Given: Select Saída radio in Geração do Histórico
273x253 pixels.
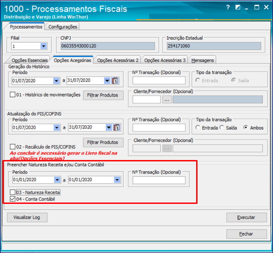Looking at the screenshot, I should tap(234, 80).
